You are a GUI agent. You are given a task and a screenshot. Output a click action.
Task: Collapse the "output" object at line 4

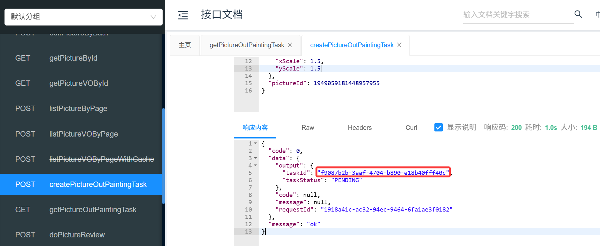point(255,166)
